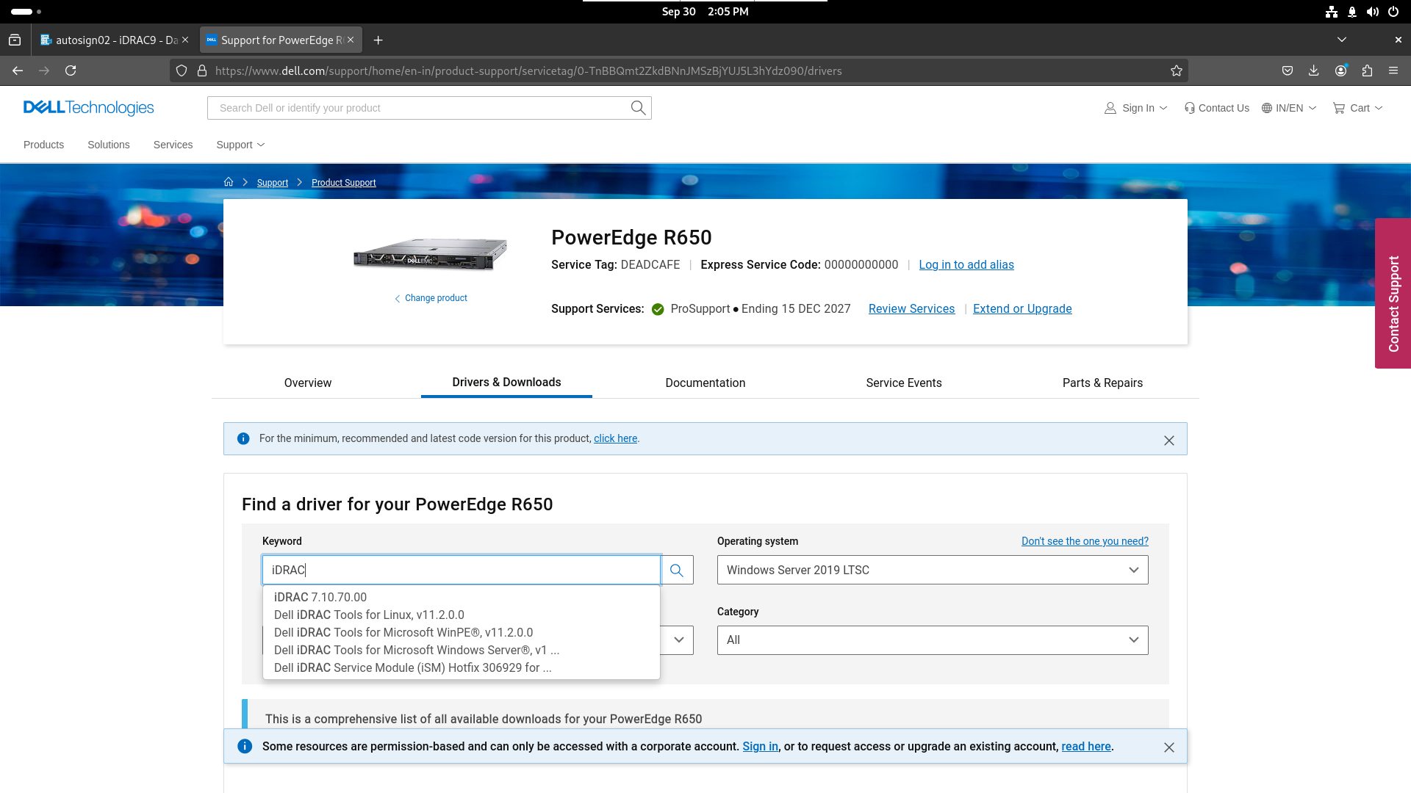The image size is (1411, 793).
Task: Expand the Sign In dropdown
Action: (1136, 108)
